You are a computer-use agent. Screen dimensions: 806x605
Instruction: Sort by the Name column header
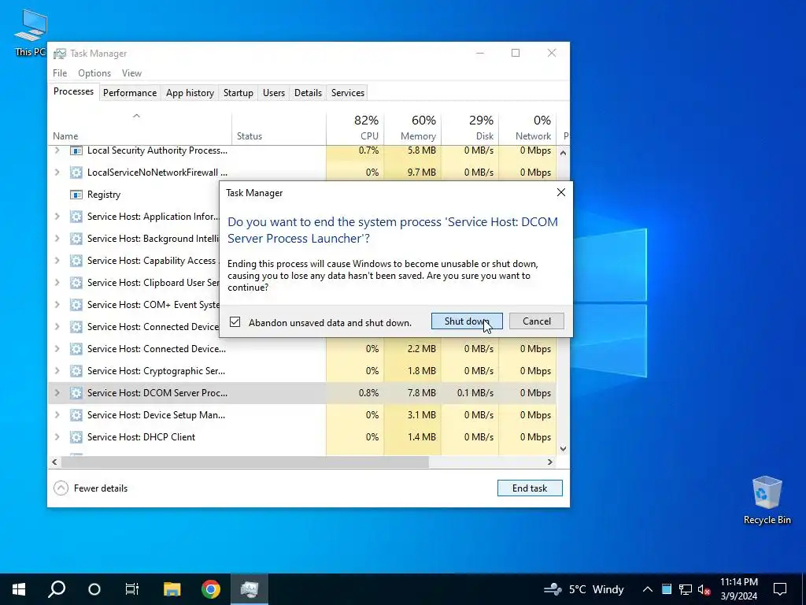[140, 128]
